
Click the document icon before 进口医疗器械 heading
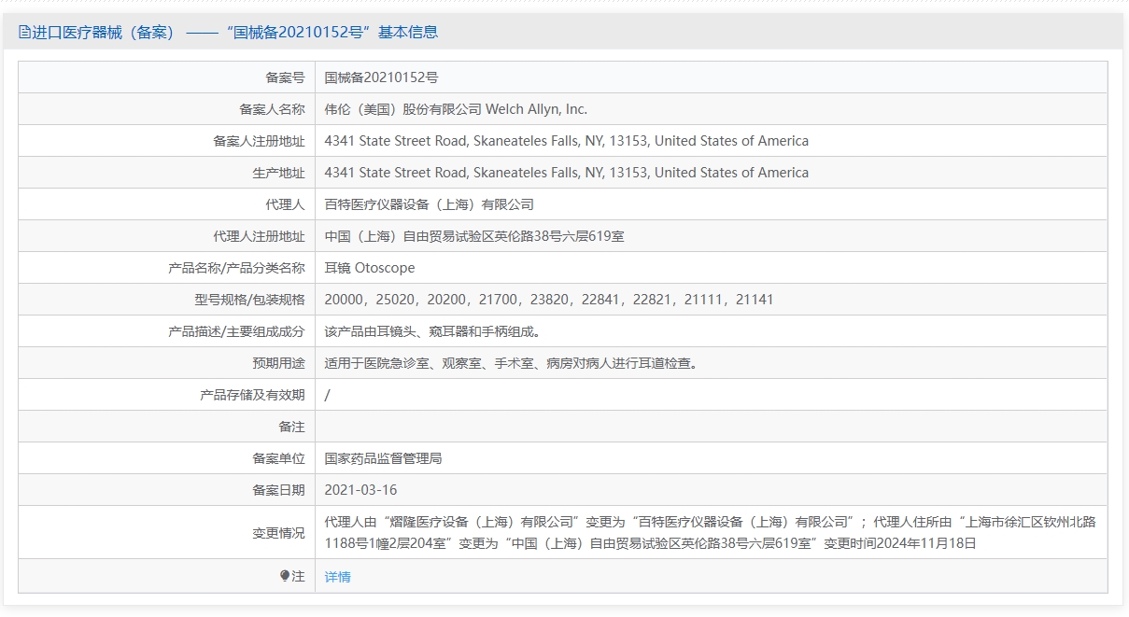coord(24,32)
